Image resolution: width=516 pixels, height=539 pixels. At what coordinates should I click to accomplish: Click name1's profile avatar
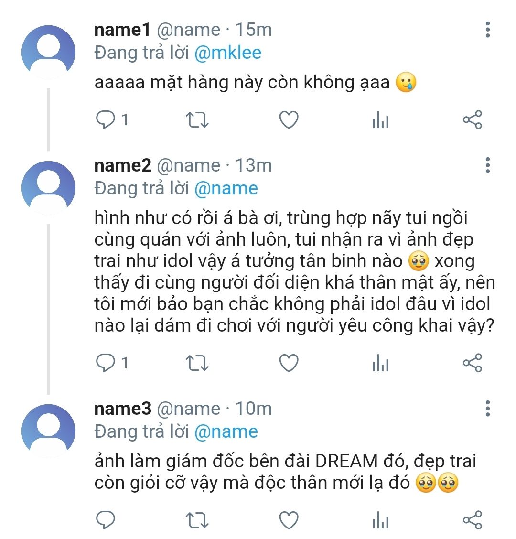click(48, 52)
